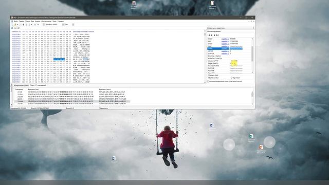Click the green spreadsheet file desktop icon

point(251,136)
